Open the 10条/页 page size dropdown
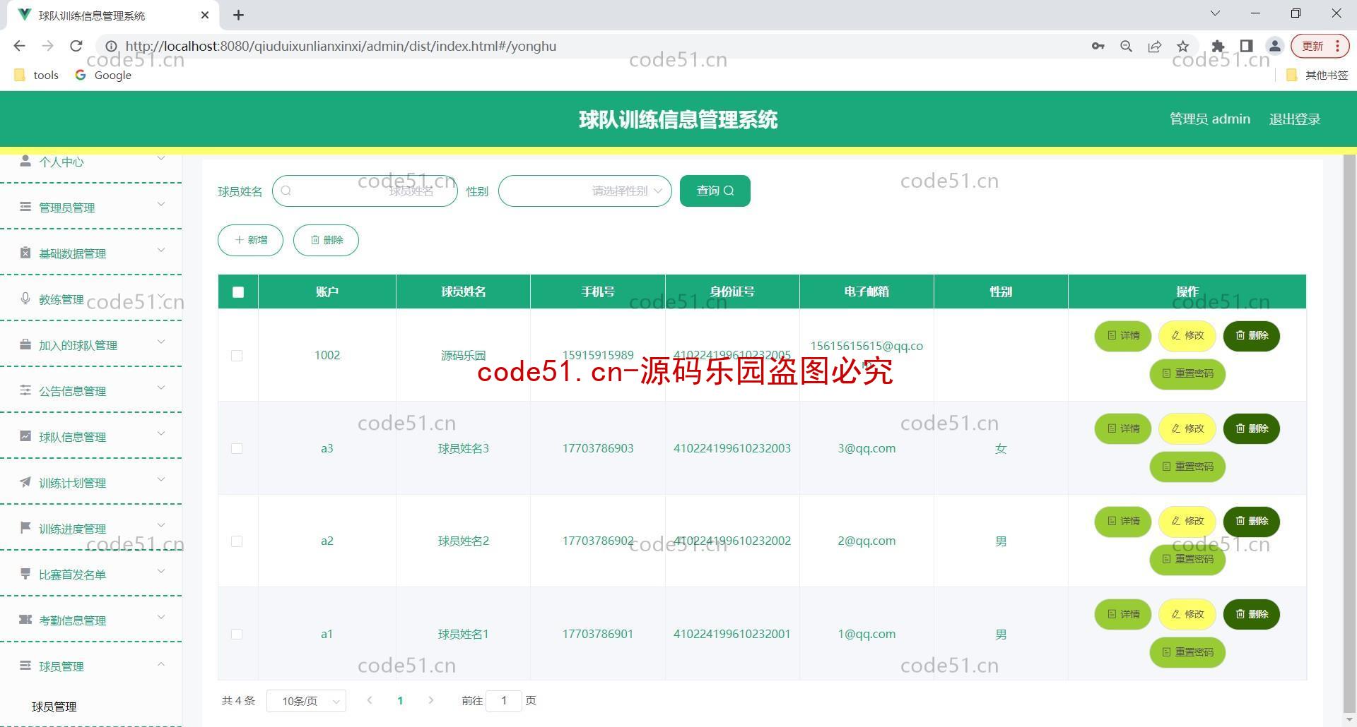The image size is (1357, 727). tap(306, 701)
